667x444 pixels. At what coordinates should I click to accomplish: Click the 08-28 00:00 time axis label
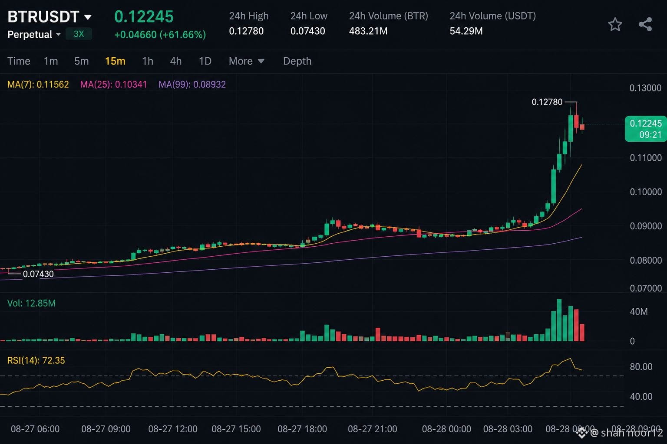446,429
